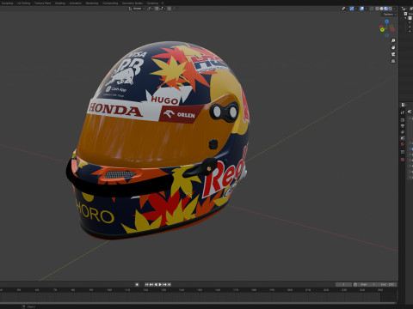The image size is (413, 309).
Task: Open the viewport shading options dropdown
Action: coord(394,9)
